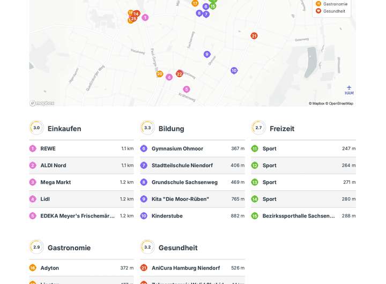This screenshot has height=284, width=386.
Task: Open the OpenStreetMap attribution link
Action: point(341,103)
